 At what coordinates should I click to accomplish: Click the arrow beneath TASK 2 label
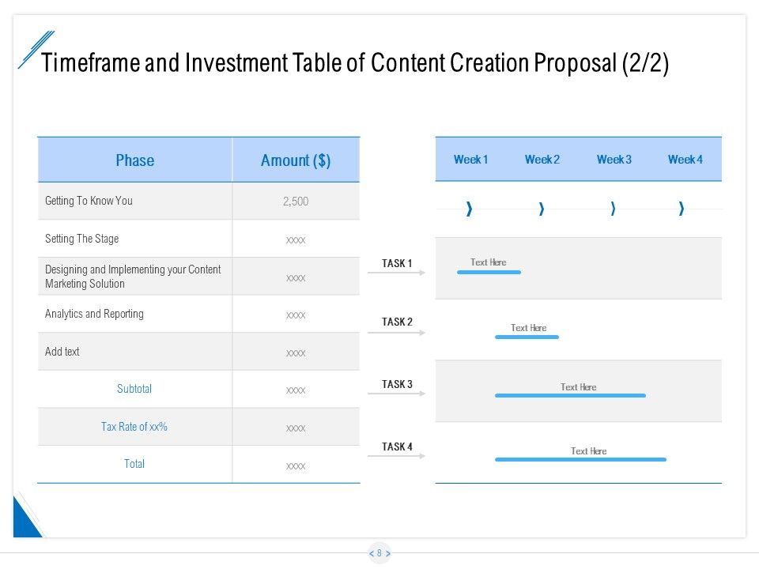(x=396, y=333)
